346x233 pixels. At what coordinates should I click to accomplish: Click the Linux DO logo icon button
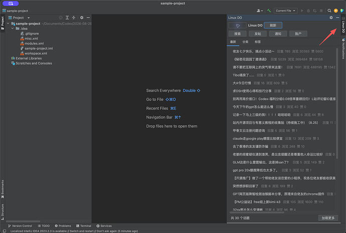click(x=237, y=26)
